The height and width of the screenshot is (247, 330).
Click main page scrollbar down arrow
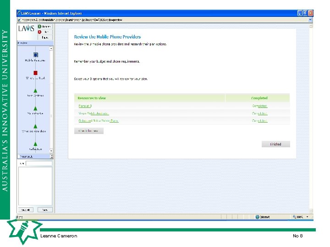311,211
